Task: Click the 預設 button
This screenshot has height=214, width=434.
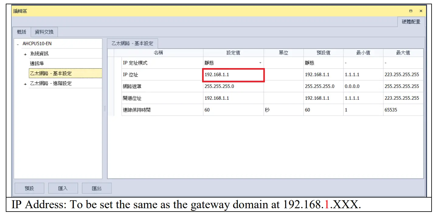Action: tap(29, 188)
